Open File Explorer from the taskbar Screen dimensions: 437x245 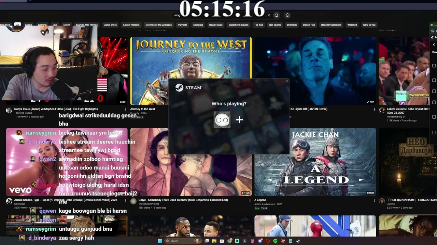[214, 241]
